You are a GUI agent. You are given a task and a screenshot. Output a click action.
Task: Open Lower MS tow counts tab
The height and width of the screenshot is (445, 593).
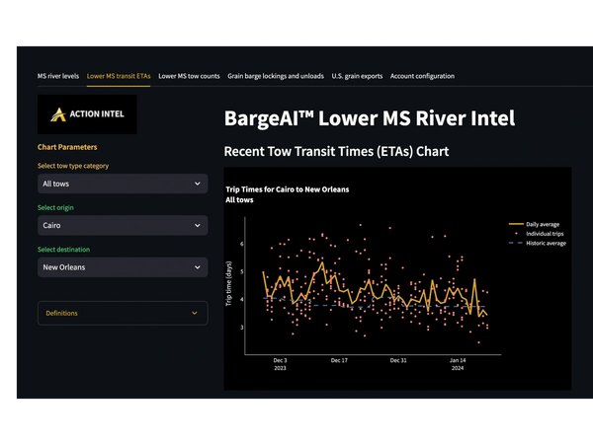coord(189,76)
